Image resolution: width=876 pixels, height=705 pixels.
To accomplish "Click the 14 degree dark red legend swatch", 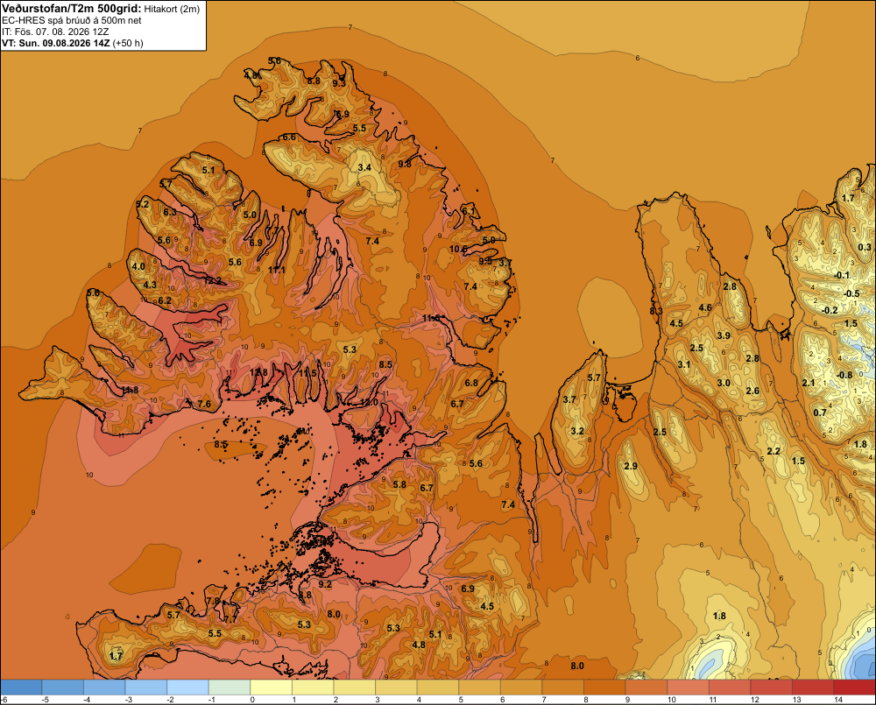I will pos(855,687).
